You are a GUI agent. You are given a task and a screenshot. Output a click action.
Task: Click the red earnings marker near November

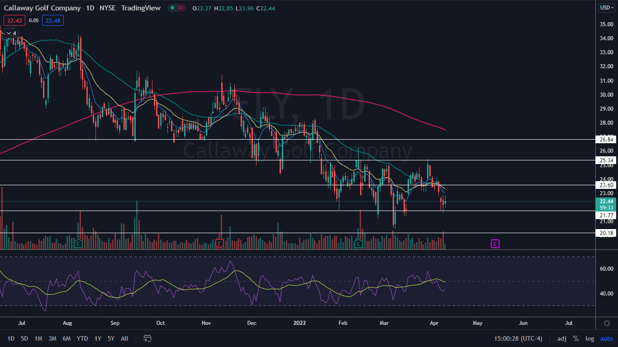pyautogui.click(x=220, y=244)
